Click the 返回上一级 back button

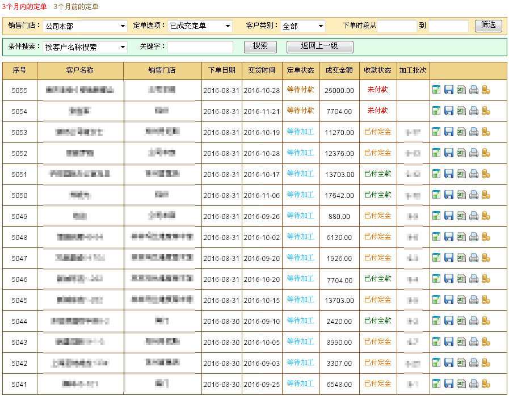coord(319,47)
